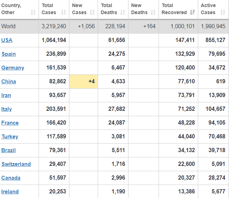This screenshot has width=229, height=198.
Task: Open the USA country link
Action: click(7, 40)
